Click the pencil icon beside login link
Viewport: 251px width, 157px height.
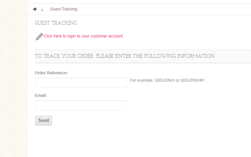tap(39, 36)
